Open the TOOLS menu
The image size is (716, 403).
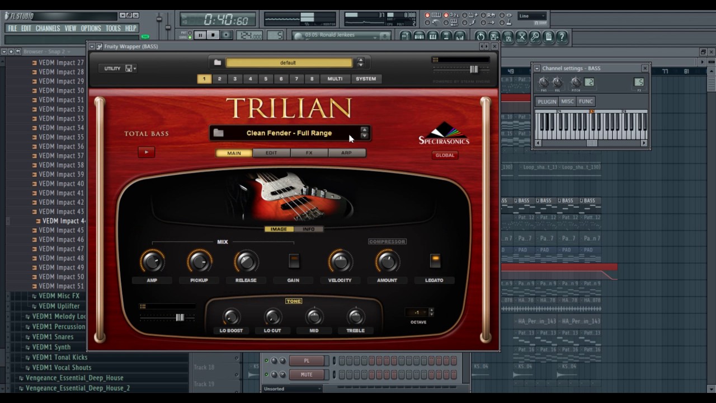tap(113, 29)
